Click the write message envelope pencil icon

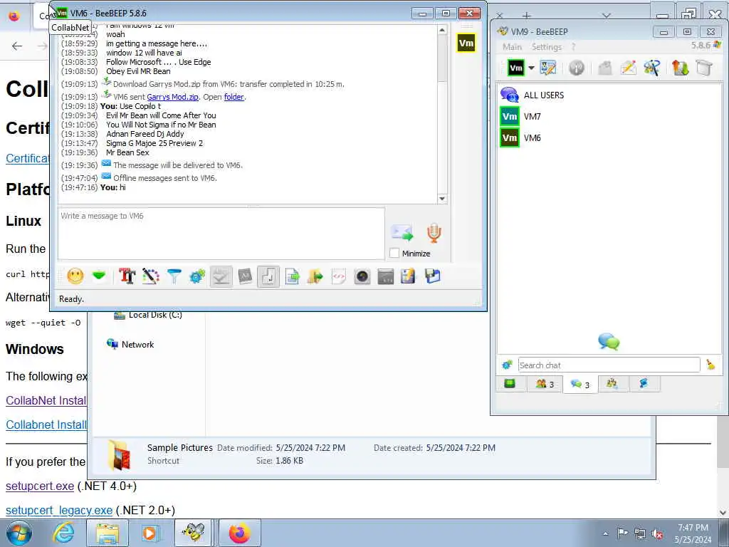click(x=628, y=68)
